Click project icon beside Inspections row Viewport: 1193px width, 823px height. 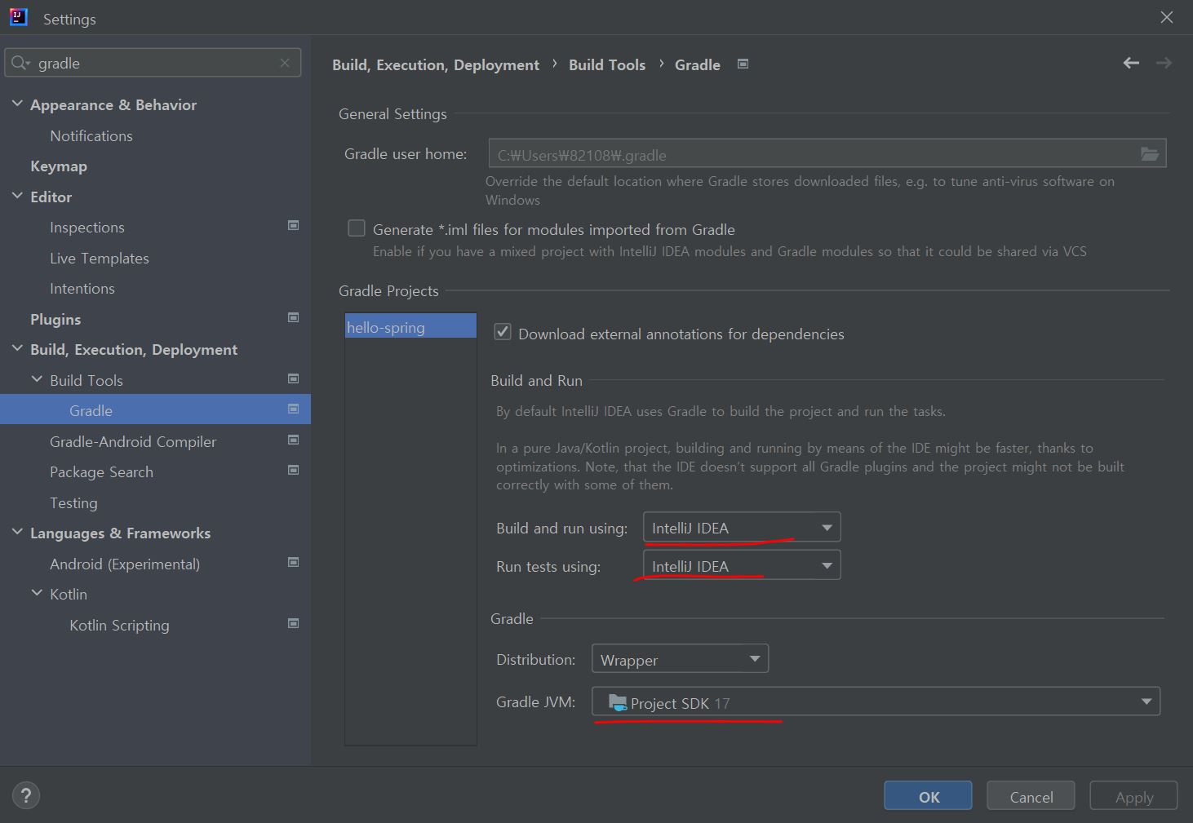click(294, 225)
